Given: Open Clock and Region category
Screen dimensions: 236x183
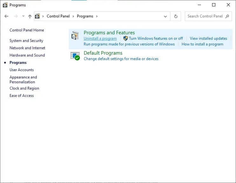Looking at the screenshot, I should (x=24, y=88).
